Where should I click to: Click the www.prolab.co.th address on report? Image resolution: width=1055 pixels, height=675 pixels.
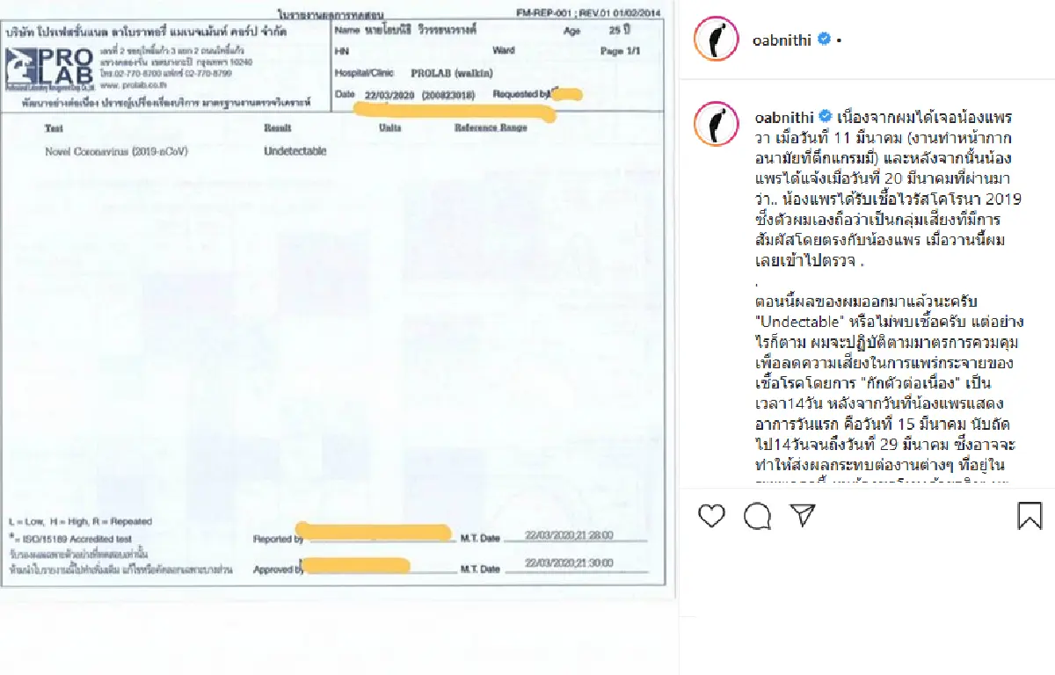127,85
